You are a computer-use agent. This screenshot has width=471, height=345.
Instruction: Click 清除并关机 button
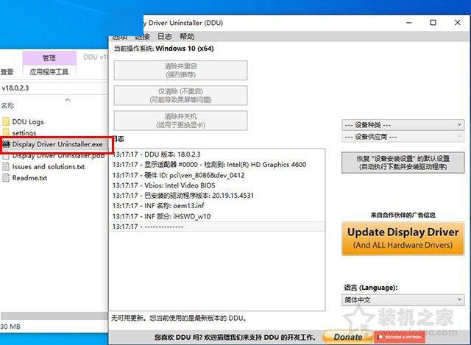180,121
